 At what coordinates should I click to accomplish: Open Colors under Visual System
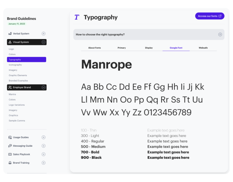click(12, 54)
